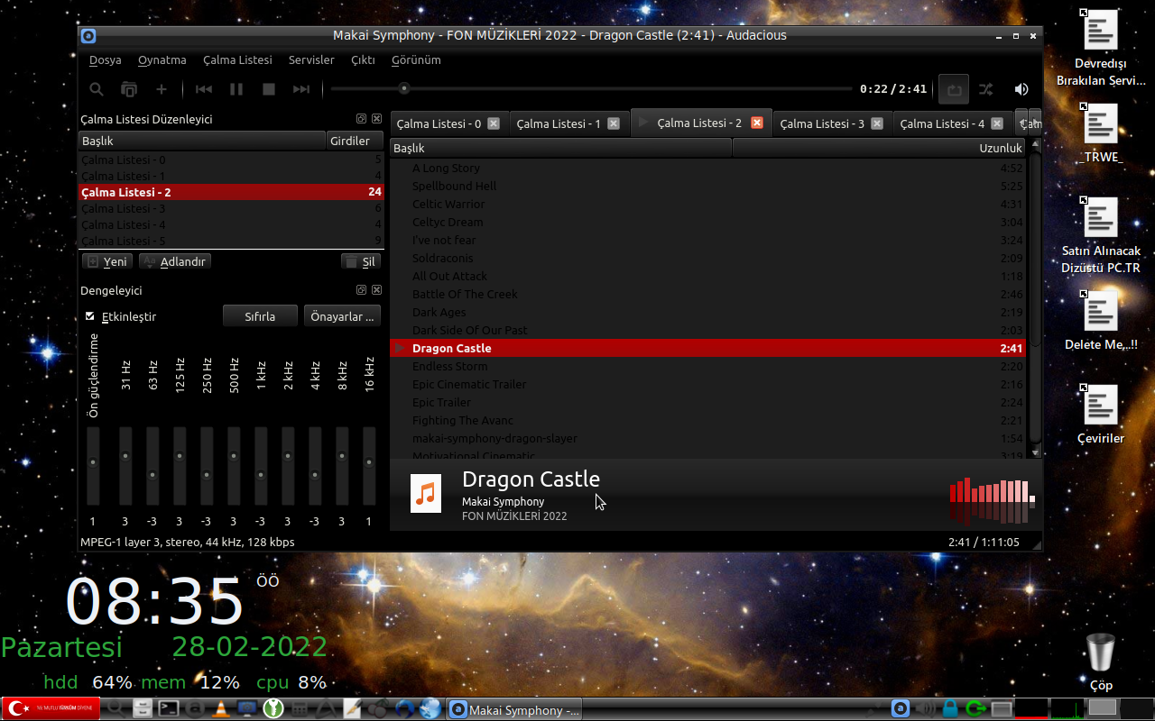The height and width of the screenshot is (721, 1155).
Task: Close the Dengeleyici equalizer panel
Action: point(376,290)
